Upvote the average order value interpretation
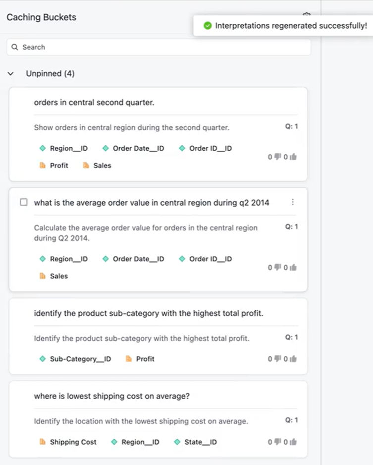373x465 pixels. click(x=294, y=267)
